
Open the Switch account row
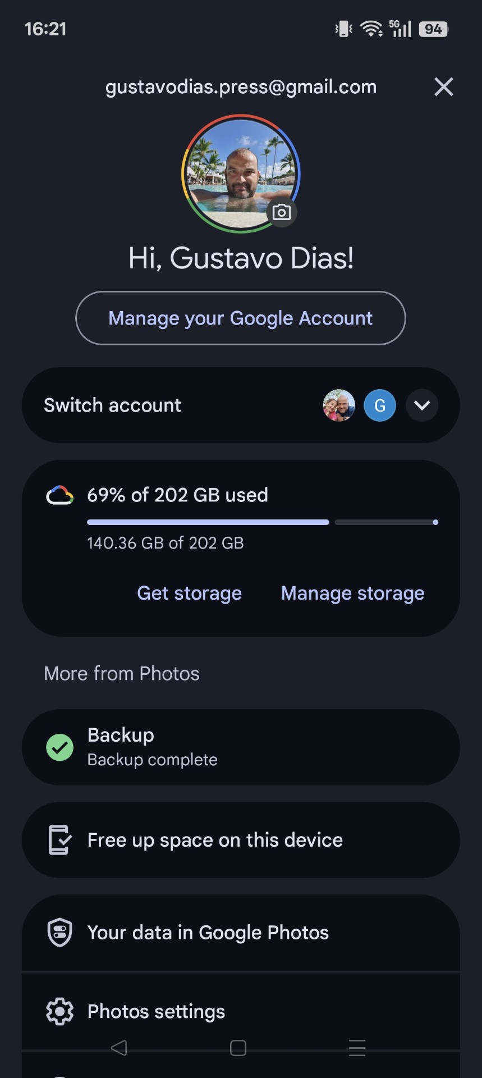[112, 405]
